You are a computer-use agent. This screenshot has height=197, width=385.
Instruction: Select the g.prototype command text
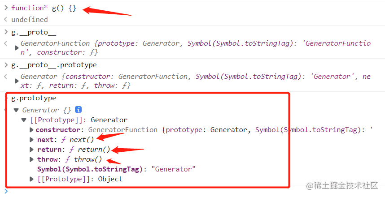click(x=34, y=98)
